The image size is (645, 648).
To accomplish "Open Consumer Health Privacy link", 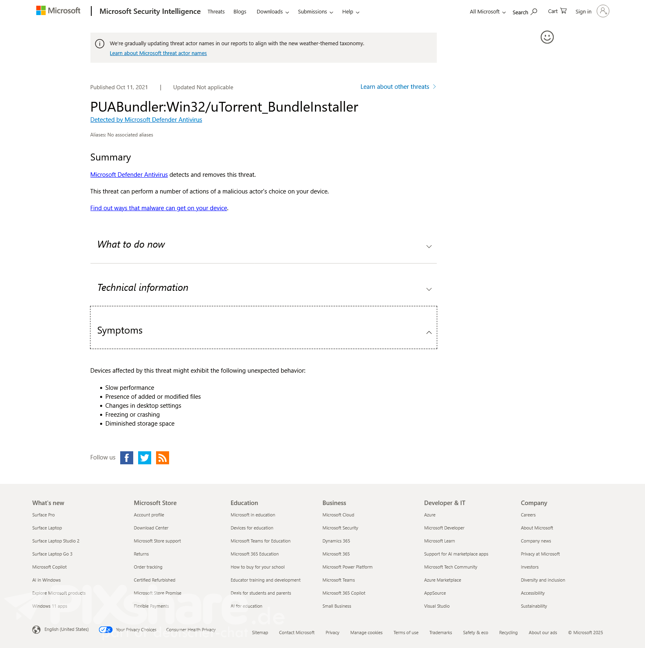I will 191,630.
